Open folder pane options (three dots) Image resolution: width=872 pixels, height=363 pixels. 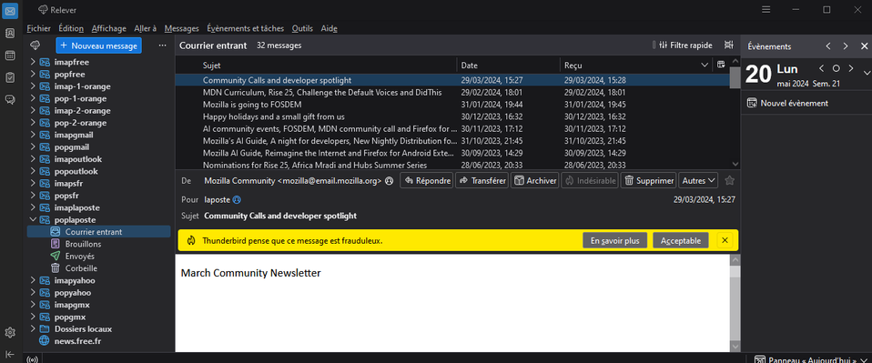coord(162,45)
